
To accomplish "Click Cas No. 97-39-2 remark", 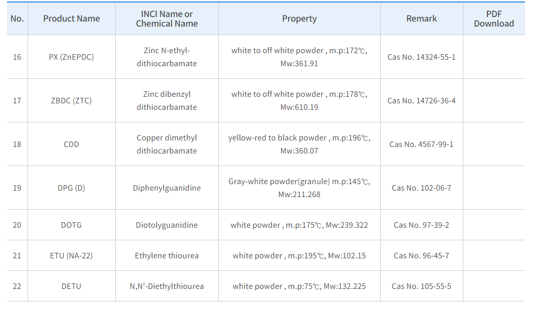I will point(421,225).
